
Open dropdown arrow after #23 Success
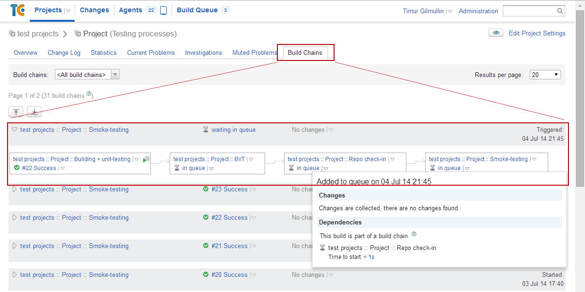pos(254,189)
